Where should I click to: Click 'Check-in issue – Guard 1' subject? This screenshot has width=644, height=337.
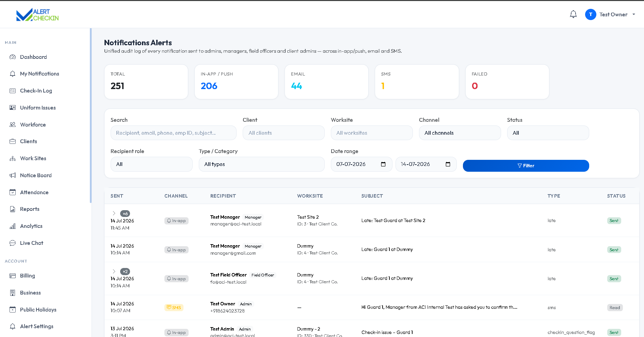387,332
